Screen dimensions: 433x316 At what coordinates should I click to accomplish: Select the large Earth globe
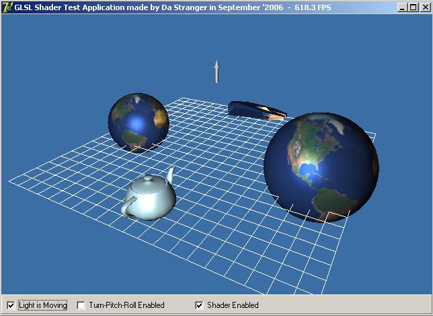click(x=321, y=167)
